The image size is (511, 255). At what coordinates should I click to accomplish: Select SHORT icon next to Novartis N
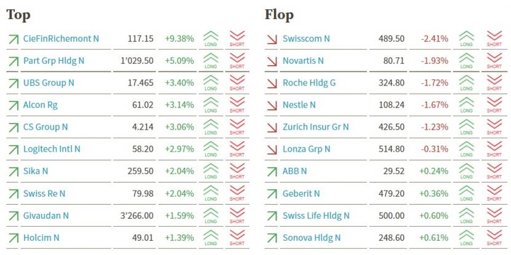point(494,60)
